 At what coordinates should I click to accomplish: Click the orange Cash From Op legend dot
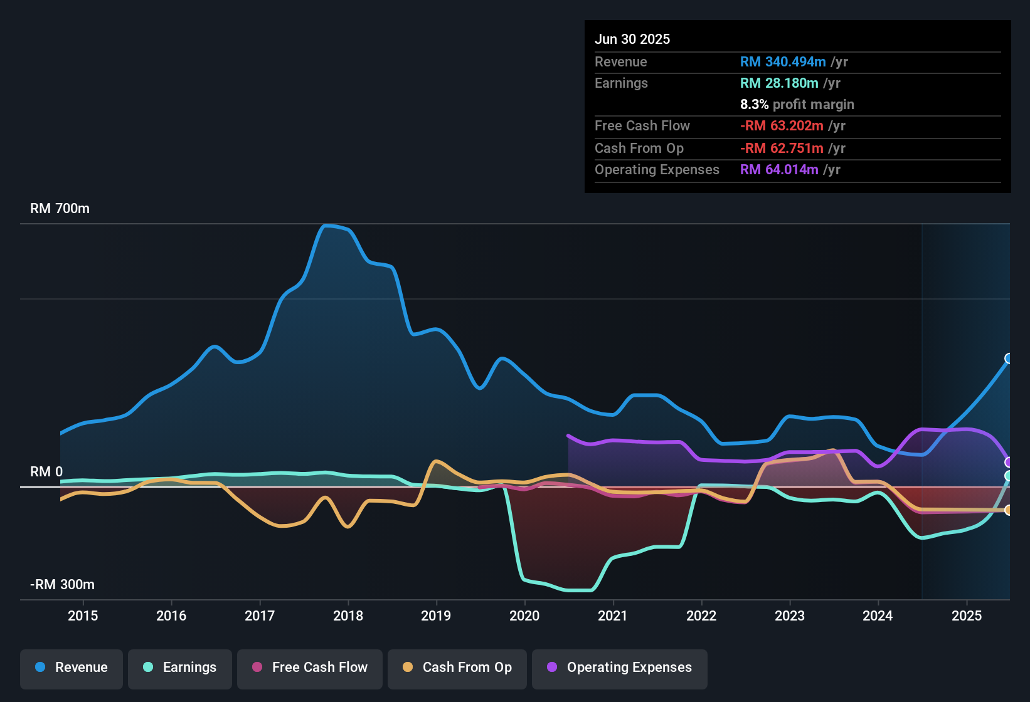[x=408, y=668]
